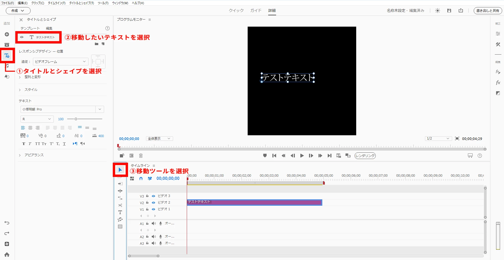Toggle the brightness theme icon
This screenshot has width=504, height=260.
pyautogui.click(x=438, y=11)
